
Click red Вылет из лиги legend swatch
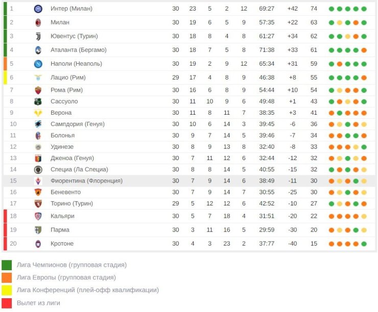[x=7, y=303]
